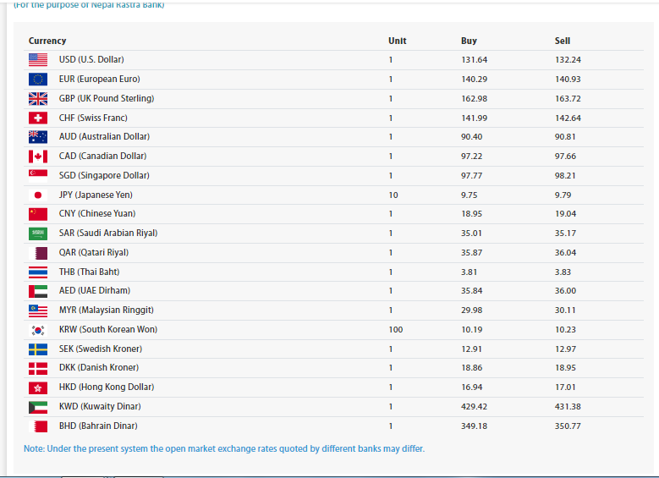Click the U.S. Dollar flag icon
This screenshot has height=478, width=659.
click(x=38, y=60)
